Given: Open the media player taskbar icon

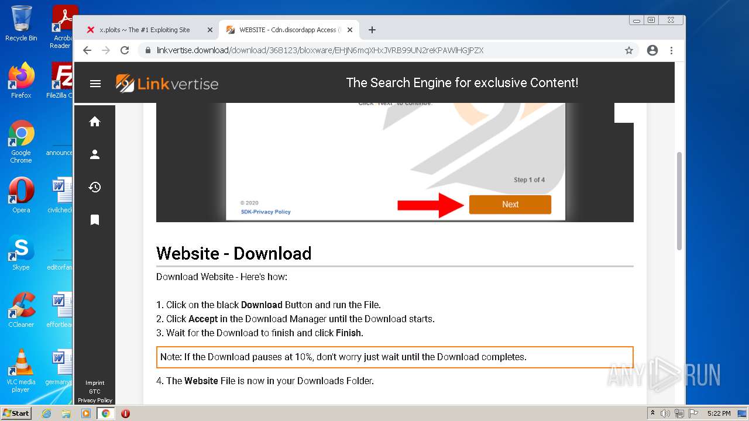Looking at the screenshot, I should click(x=86, y=413).
